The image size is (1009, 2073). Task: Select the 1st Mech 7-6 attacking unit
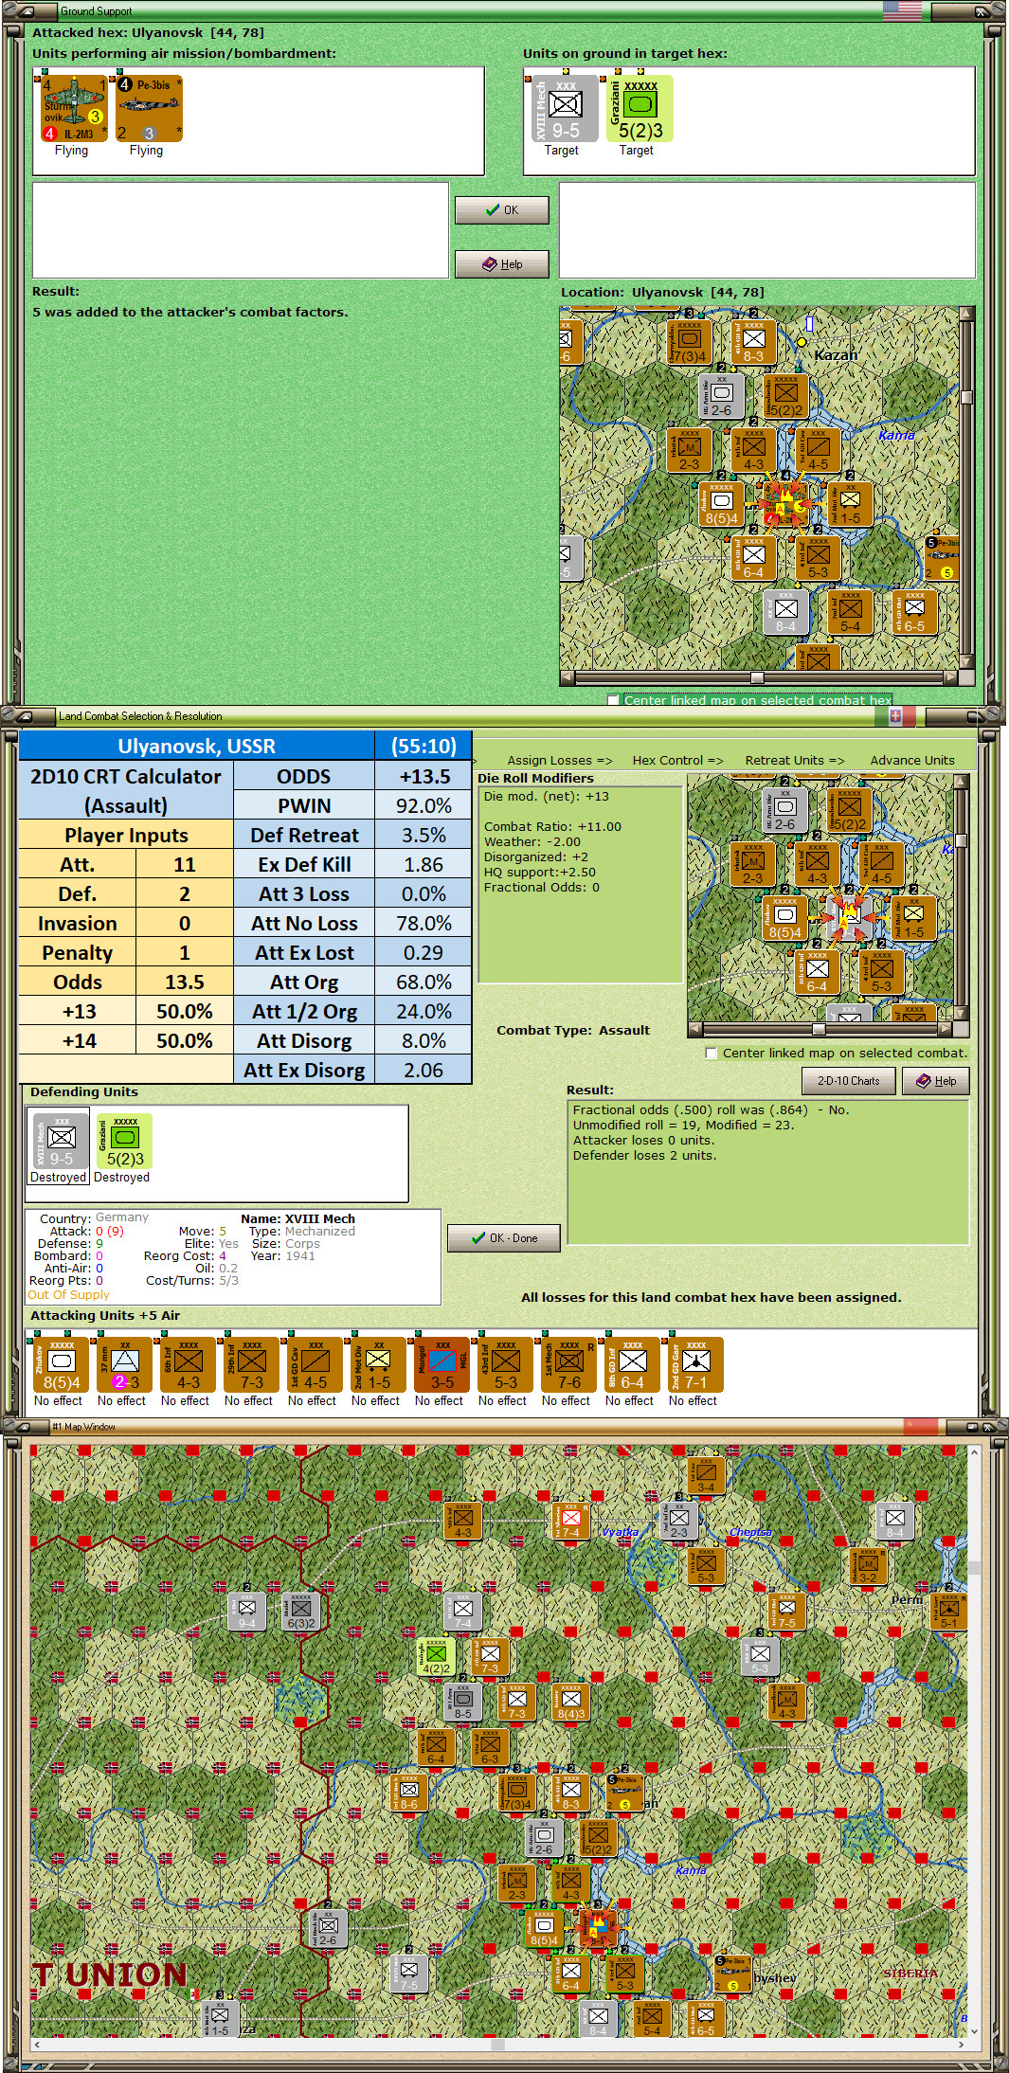568,1365
